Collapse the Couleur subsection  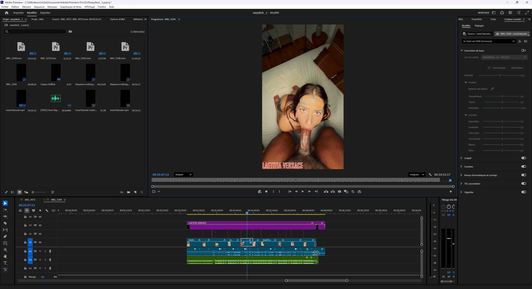(x=466, y=82)
